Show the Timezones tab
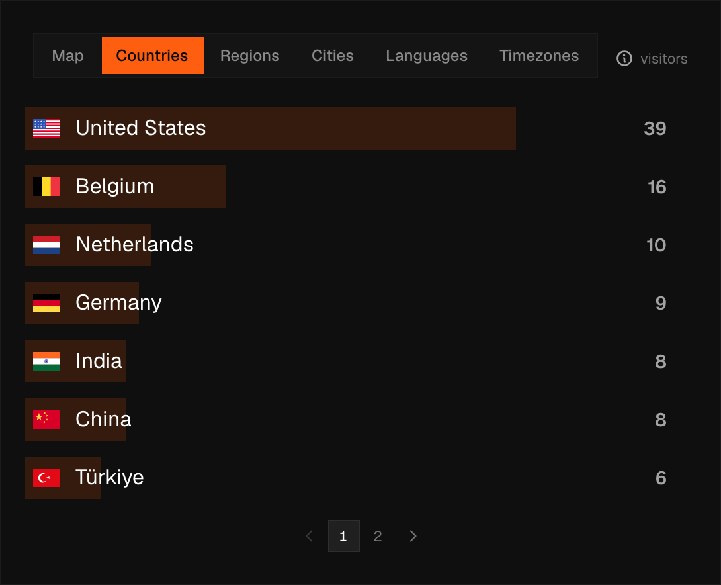The width and height of the screenshot is (721, 585). click(x=539, y=56)
